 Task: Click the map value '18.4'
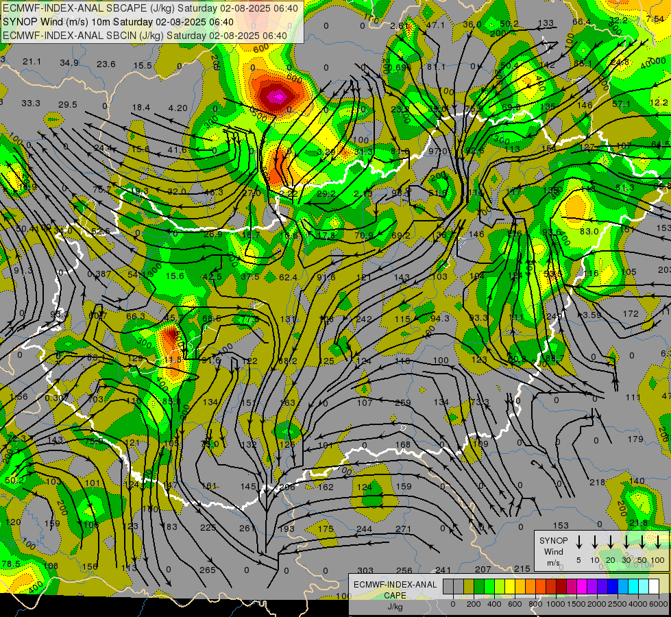tap(141, 108)
